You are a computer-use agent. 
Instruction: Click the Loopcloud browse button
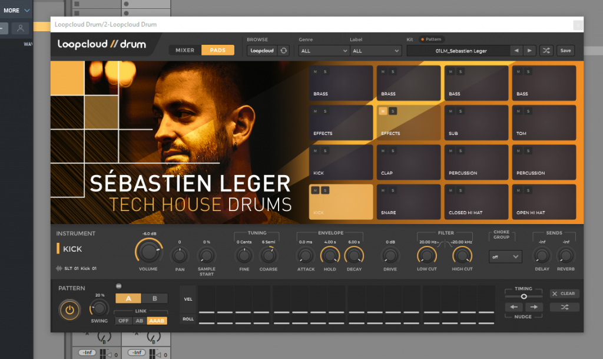point(262,51)
